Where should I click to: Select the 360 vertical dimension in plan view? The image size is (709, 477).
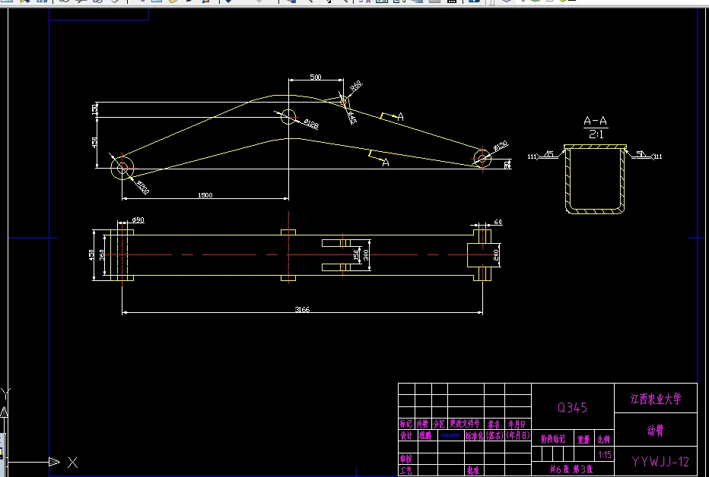102,255
